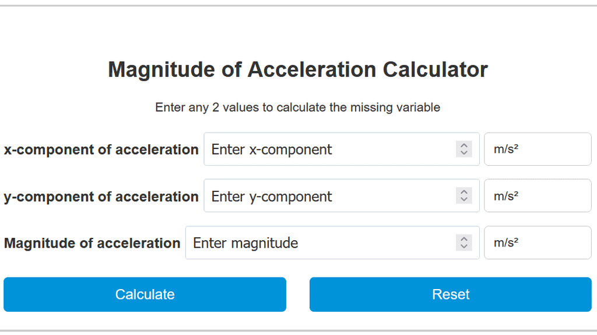Open the x-component unit selector showing m/s²

click(x=537, y=149)
